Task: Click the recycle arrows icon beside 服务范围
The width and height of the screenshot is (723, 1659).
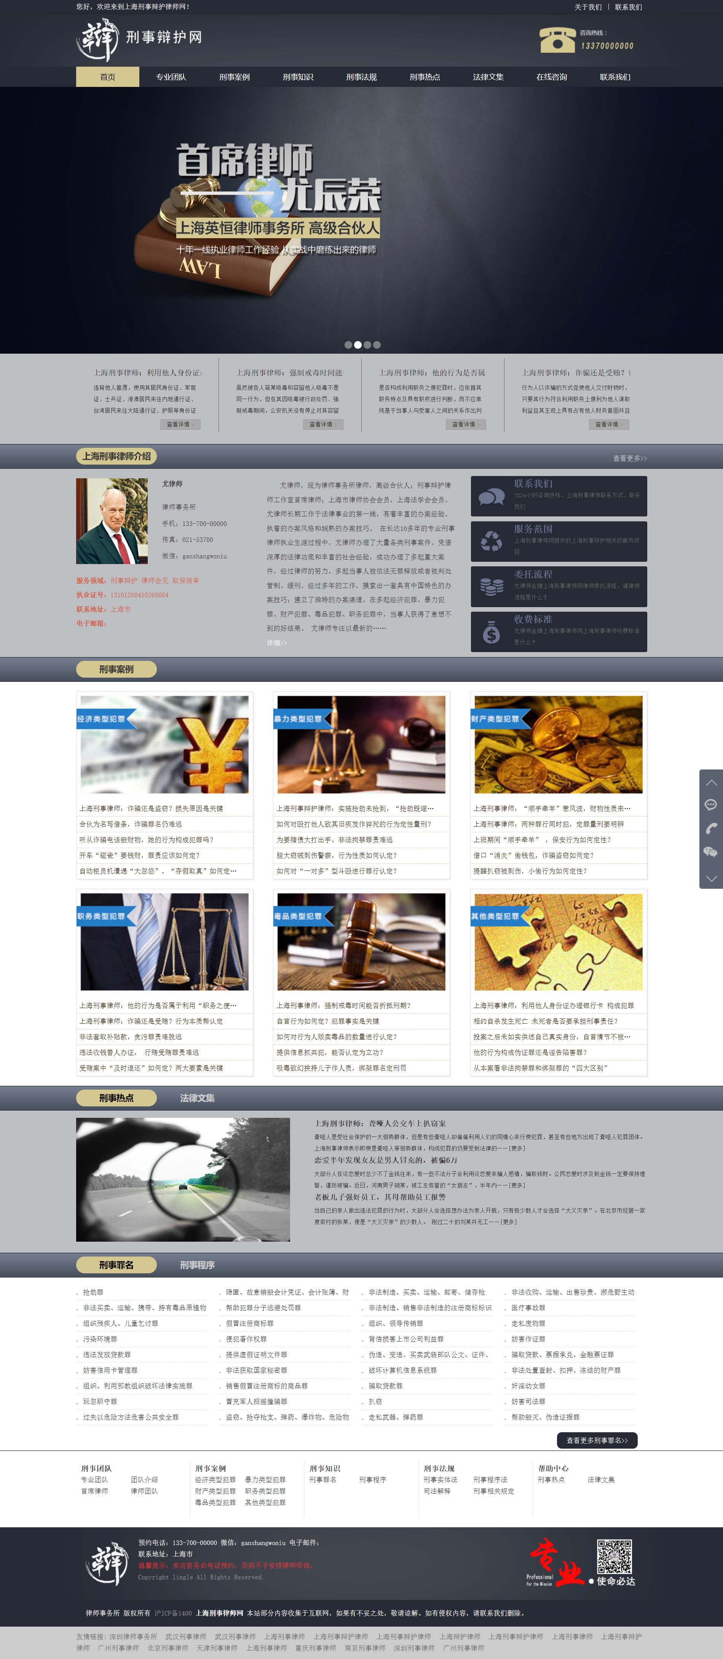Action: pos(492,542)
